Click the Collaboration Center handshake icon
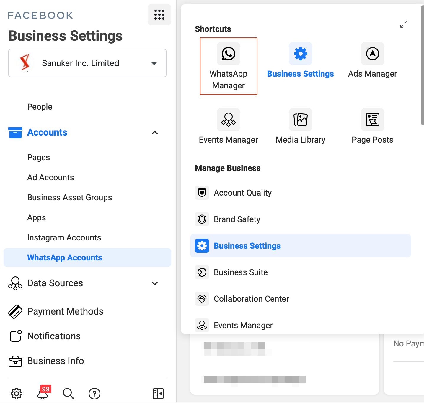424x403 pixels. 202,299
